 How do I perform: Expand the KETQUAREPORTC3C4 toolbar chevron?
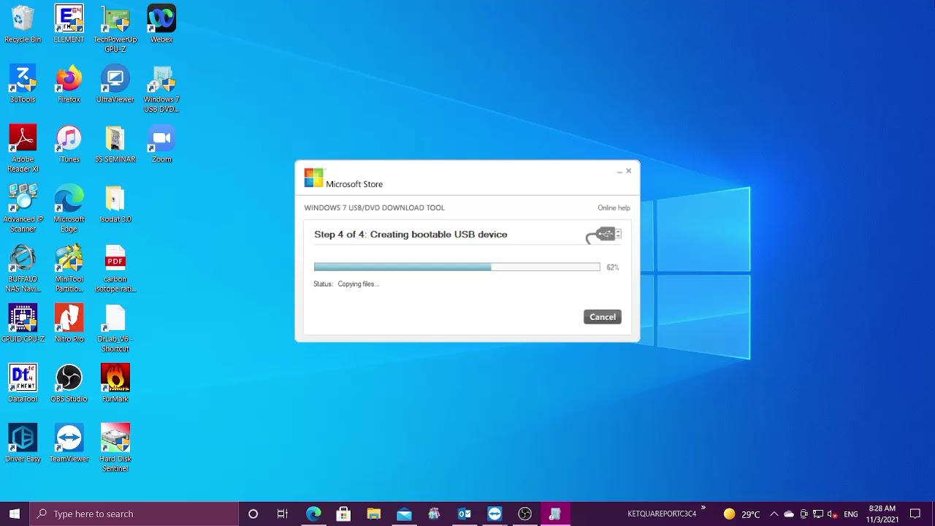(x=703, y=507)
